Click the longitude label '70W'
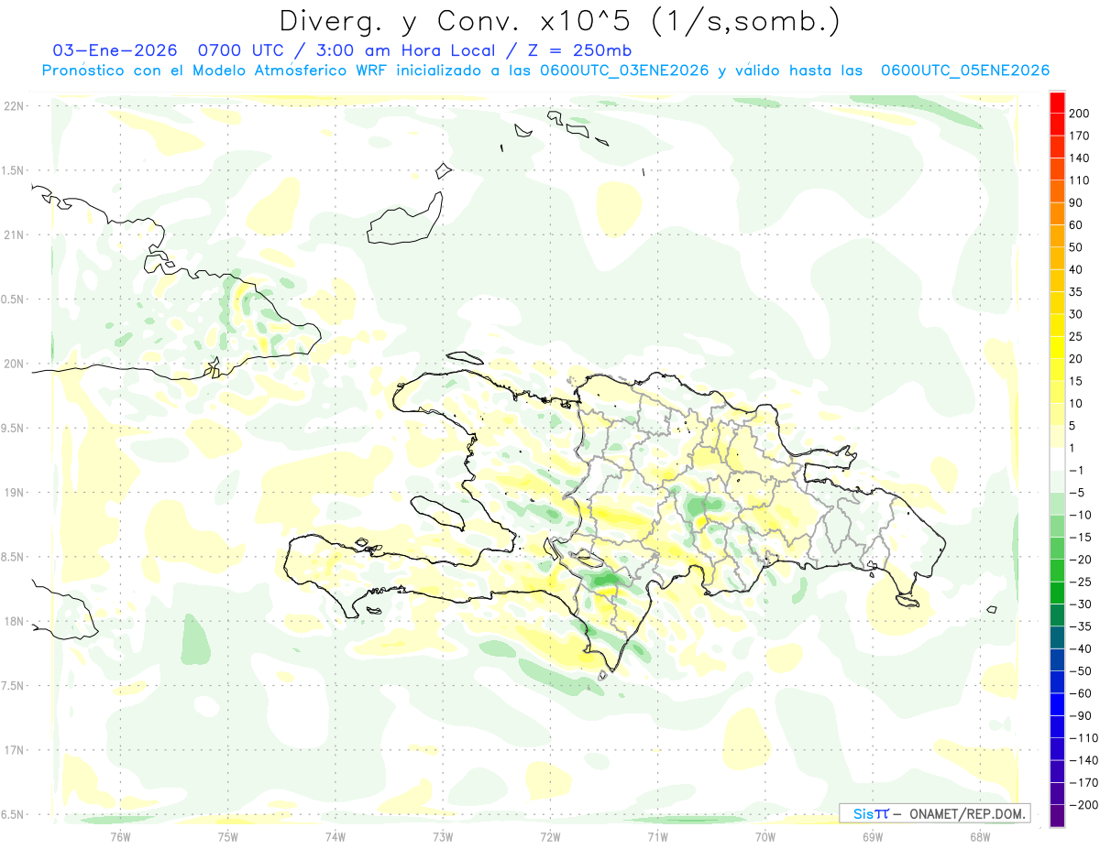 click(x=765, y=835)
